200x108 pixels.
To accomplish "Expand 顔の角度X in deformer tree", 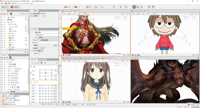I will [8, 67].
